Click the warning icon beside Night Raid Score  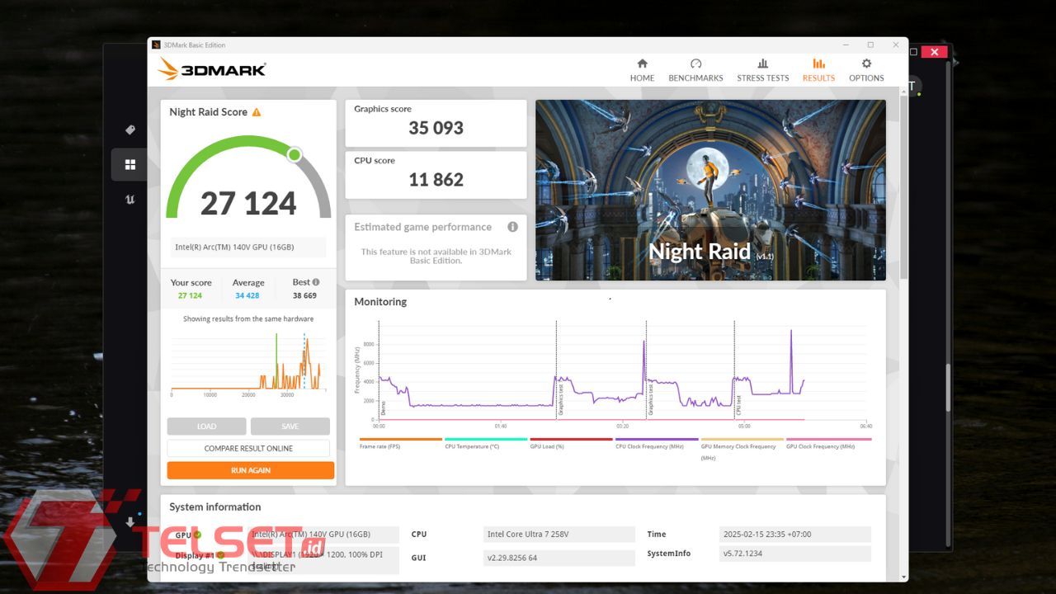click(257, 112)
